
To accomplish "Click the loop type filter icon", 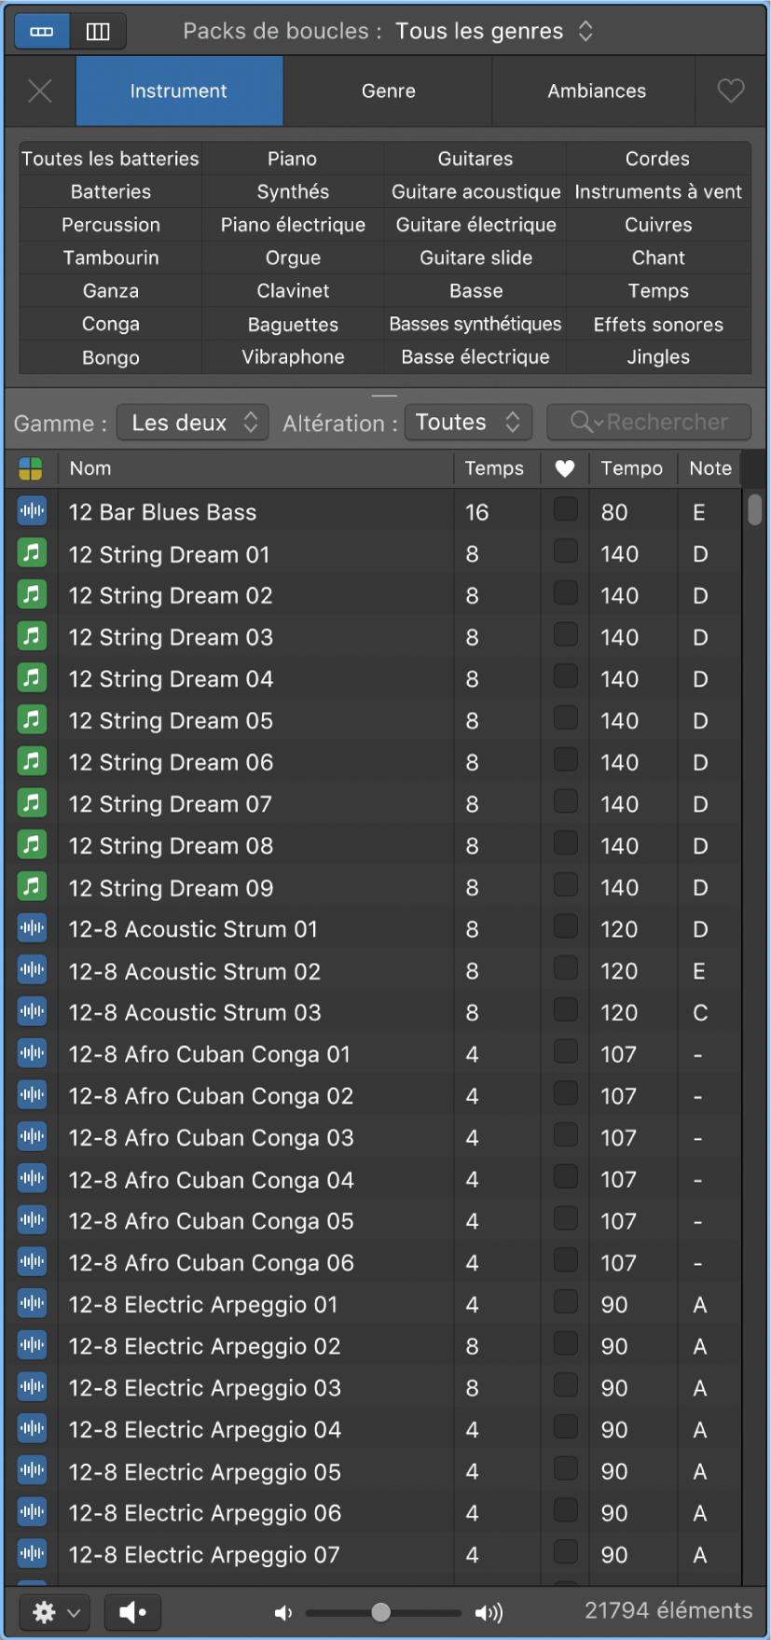I will point(31,468).
